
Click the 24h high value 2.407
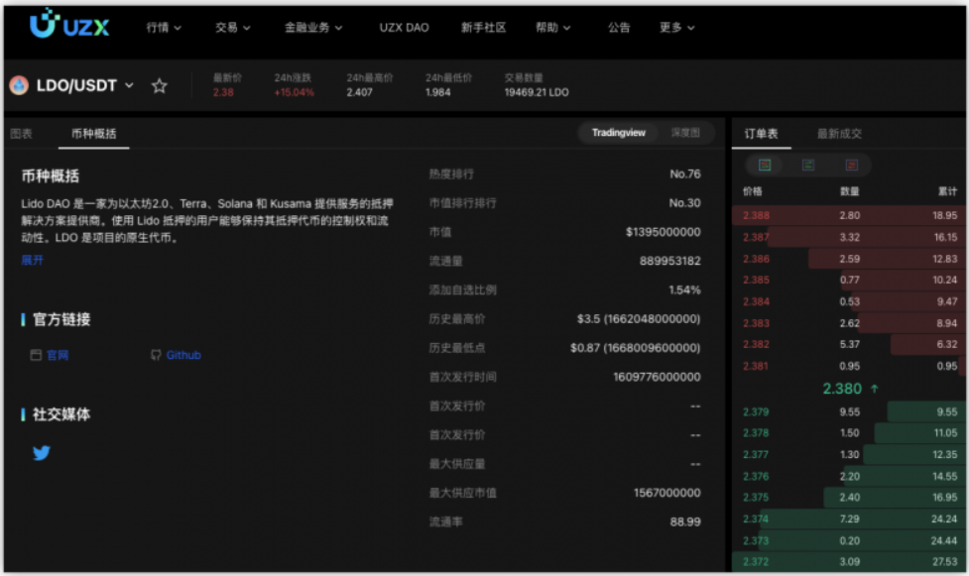(360, 92)
